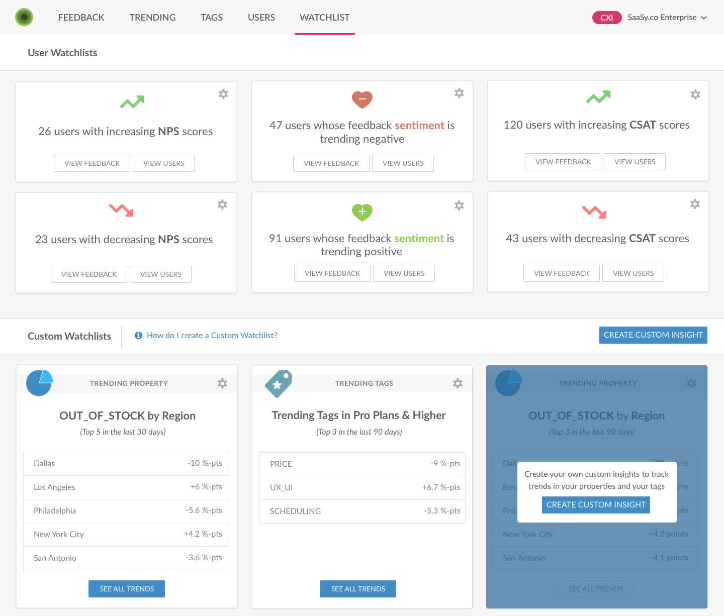
Task: Open settings gear on increasing CSAT card
Action: coord(695,94)
